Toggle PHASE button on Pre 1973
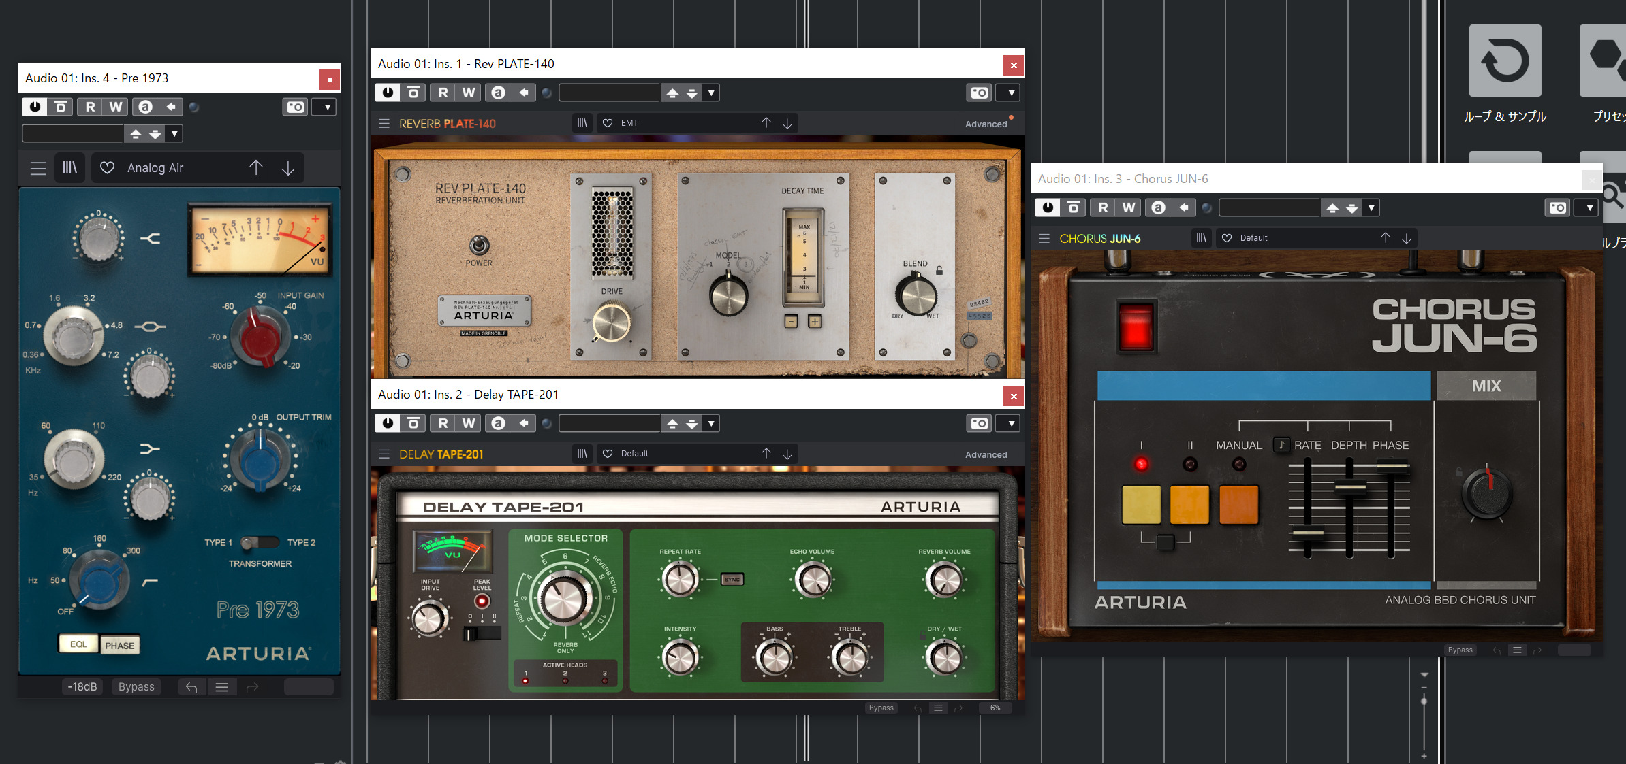This screenshot has width=1626, height=764. click(120, 645)
